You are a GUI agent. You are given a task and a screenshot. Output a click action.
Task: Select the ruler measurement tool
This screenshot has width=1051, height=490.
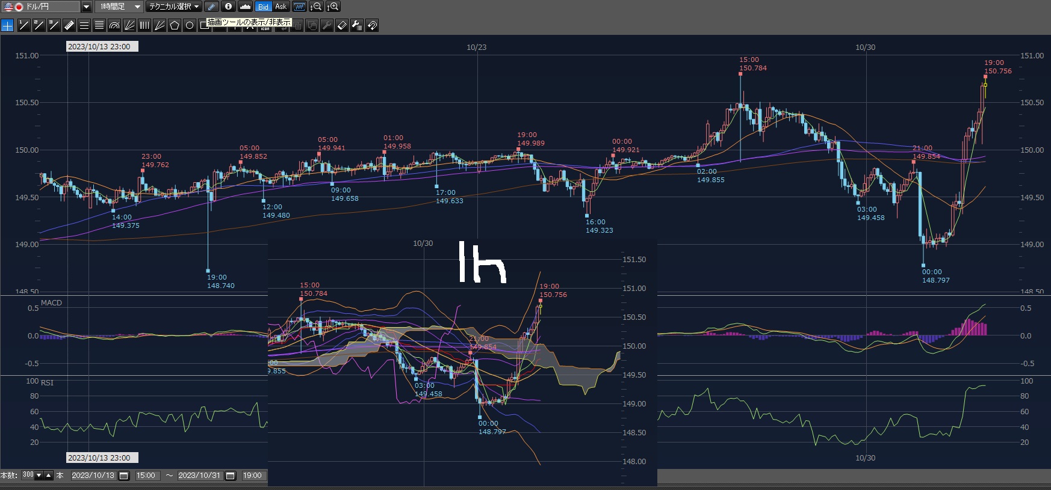coord(69,25)
